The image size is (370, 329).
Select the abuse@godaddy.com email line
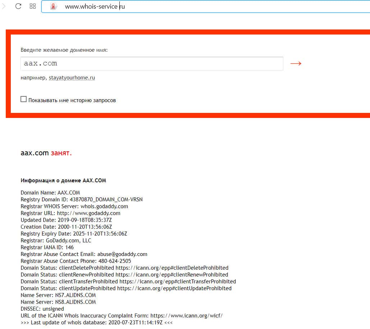(x=84, y=254)
